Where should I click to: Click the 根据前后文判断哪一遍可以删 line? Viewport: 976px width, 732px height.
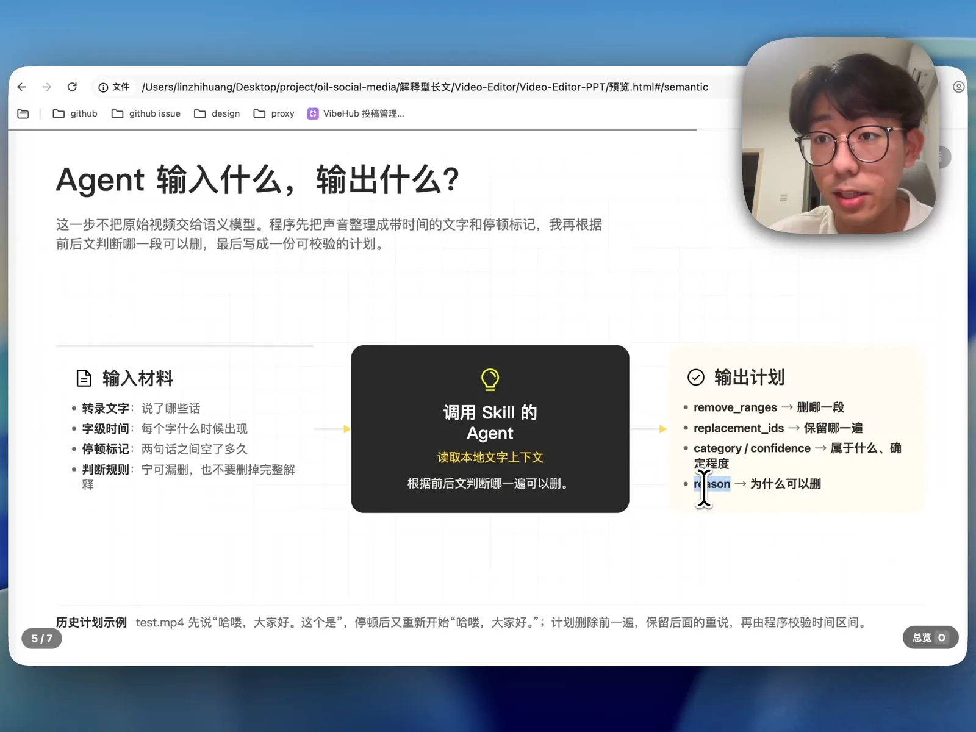point(490,484)
